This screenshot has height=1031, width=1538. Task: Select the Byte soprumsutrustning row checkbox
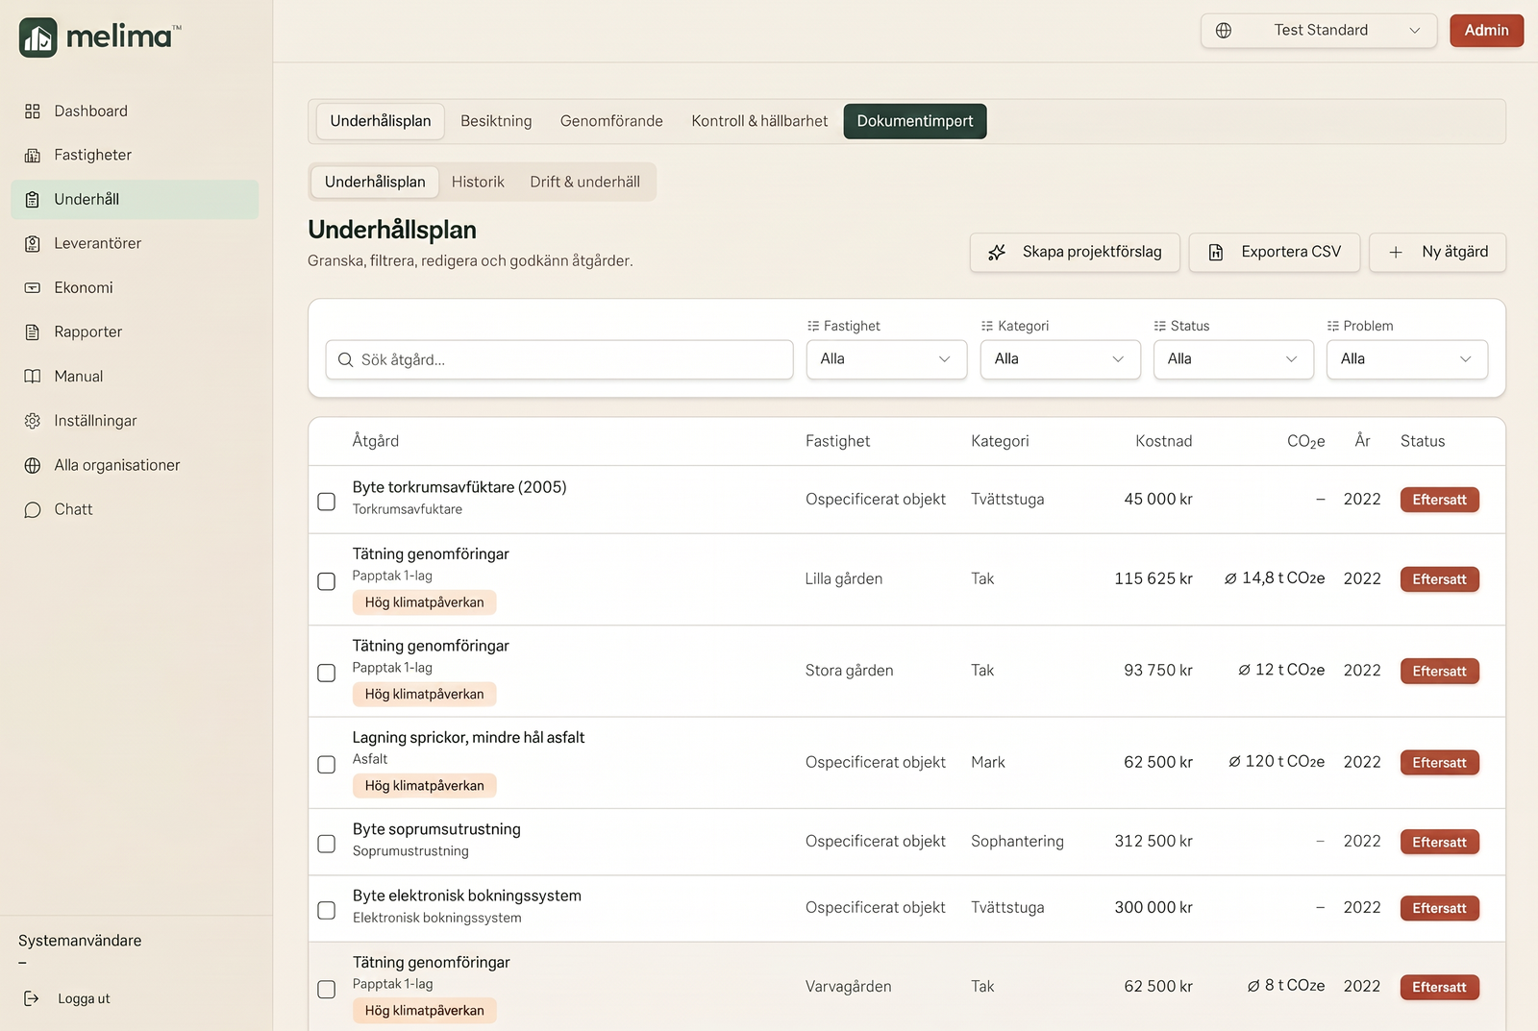(x=327, y=844)
